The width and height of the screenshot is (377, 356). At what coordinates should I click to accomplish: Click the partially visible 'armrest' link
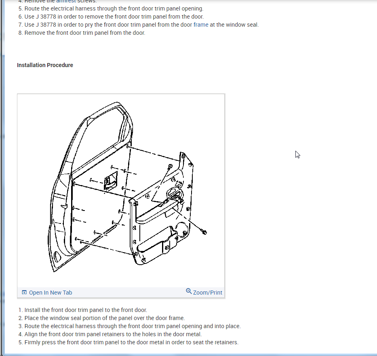pyautogui.click(x=66, y=1)
